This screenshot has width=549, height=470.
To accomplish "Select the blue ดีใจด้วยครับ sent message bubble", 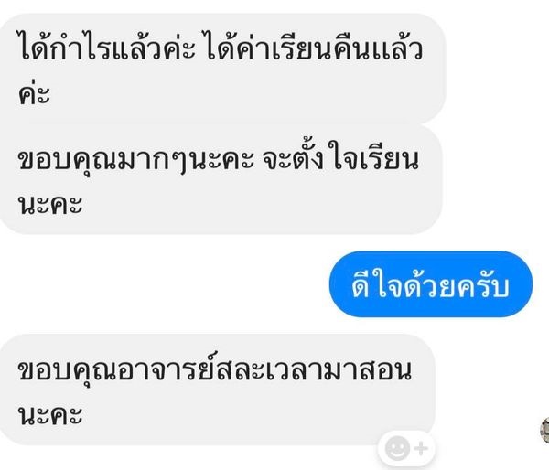I will (431, 284).
